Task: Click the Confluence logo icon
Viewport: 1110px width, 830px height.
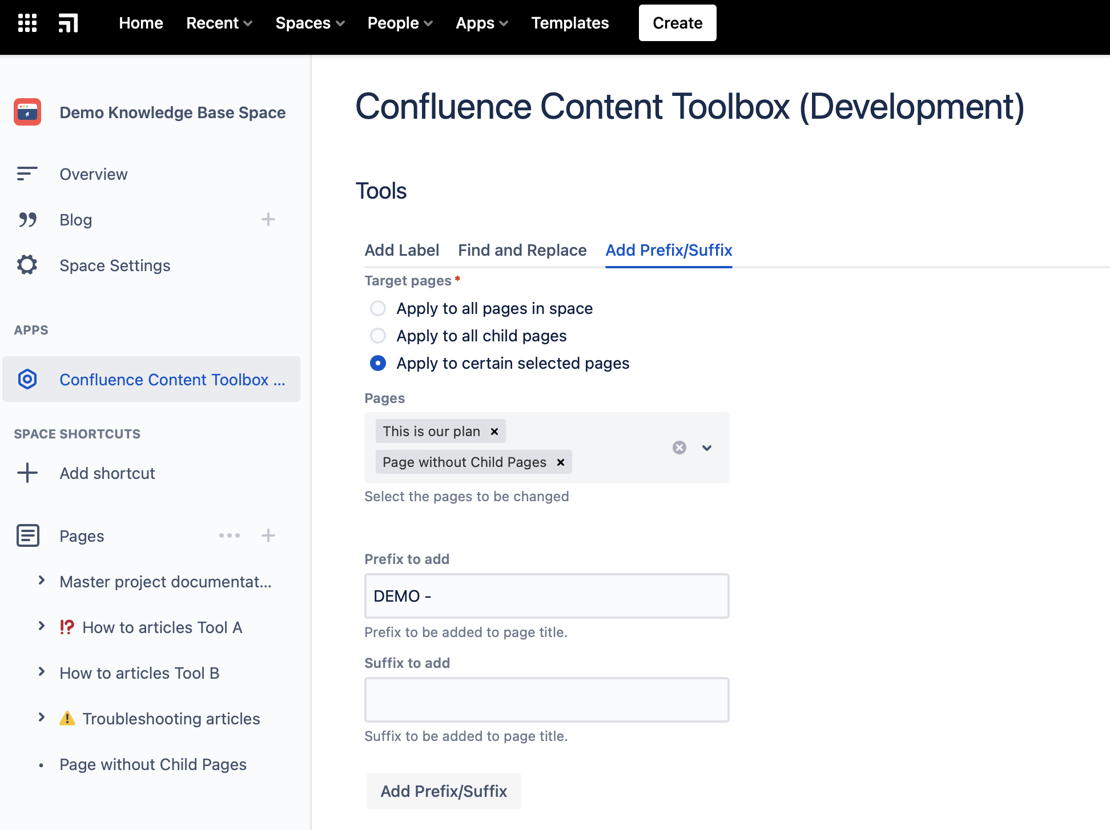Action: click(69, 23)
